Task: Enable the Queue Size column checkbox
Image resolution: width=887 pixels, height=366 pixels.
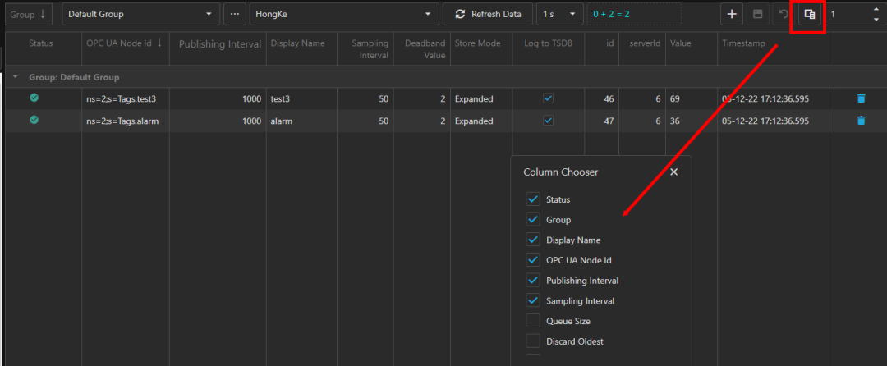Action: point(533,321)
